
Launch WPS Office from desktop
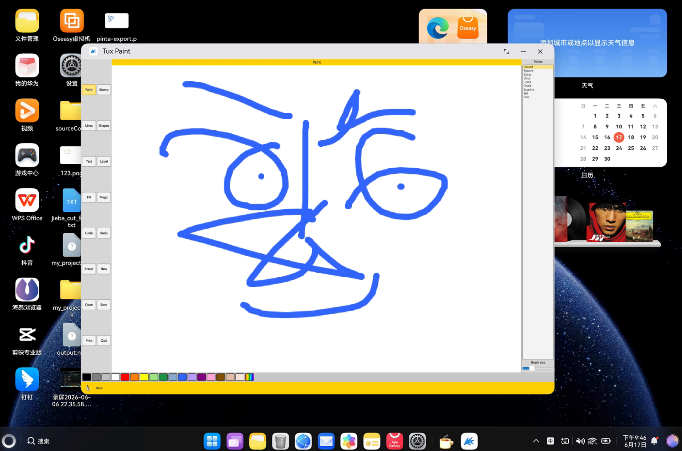(27, 205)
